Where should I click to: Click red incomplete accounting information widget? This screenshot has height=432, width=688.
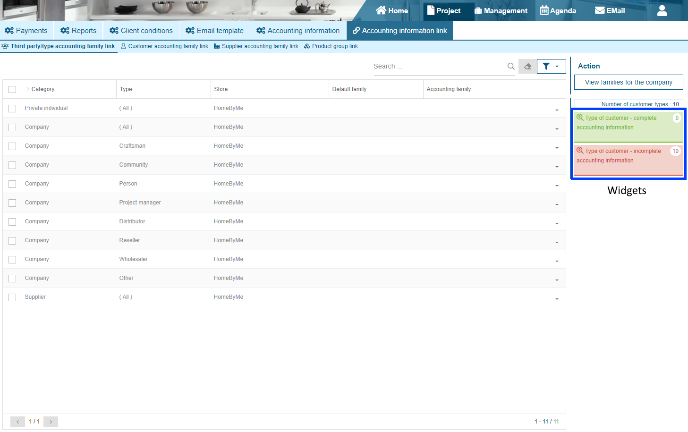(x=628, y=159)
